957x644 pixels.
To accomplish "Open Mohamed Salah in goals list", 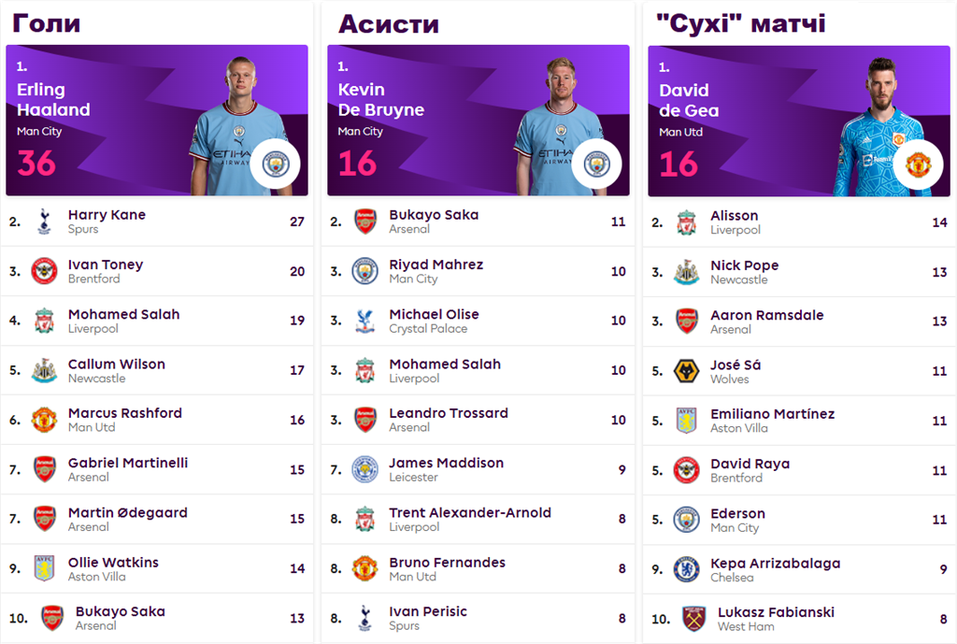I will [x=123, y=315].
